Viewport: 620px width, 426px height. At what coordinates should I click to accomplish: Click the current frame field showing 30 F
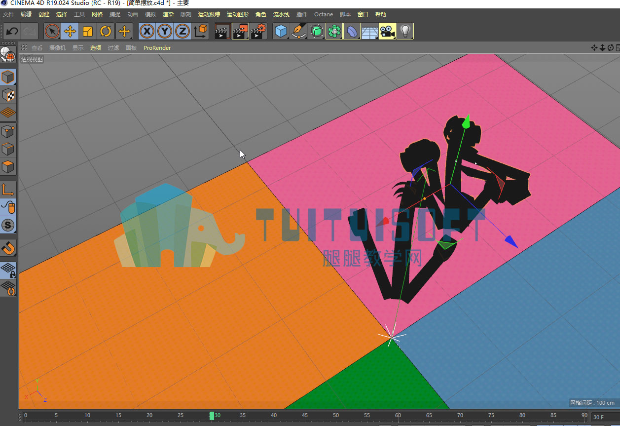click(605, 417)
